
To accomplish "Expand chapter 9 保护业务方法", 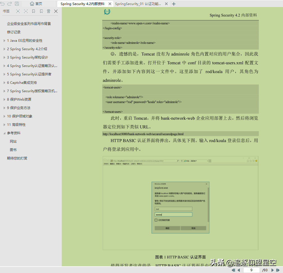I will pos(4,108).
